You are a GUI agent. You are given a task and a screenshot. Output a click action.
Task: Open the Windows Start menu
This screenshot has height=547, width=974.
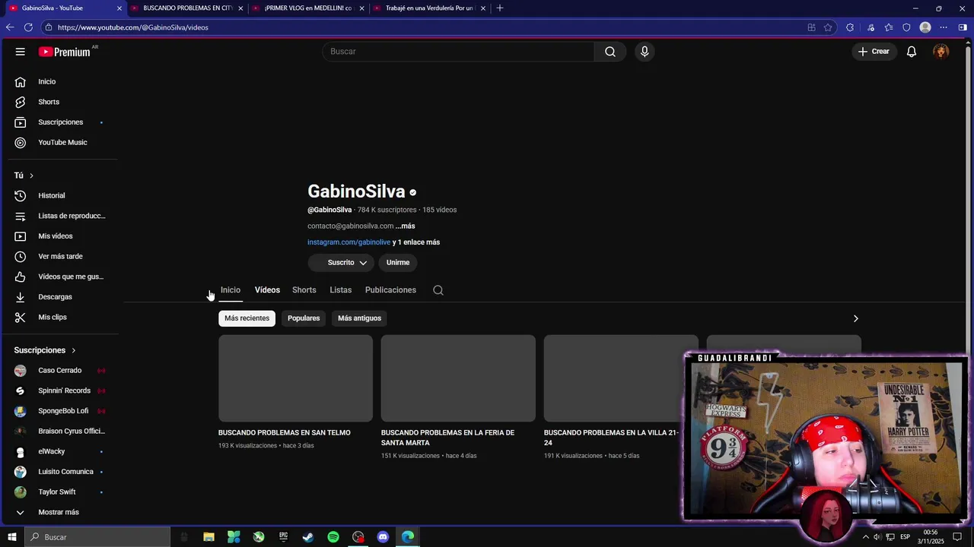(11, 537)
